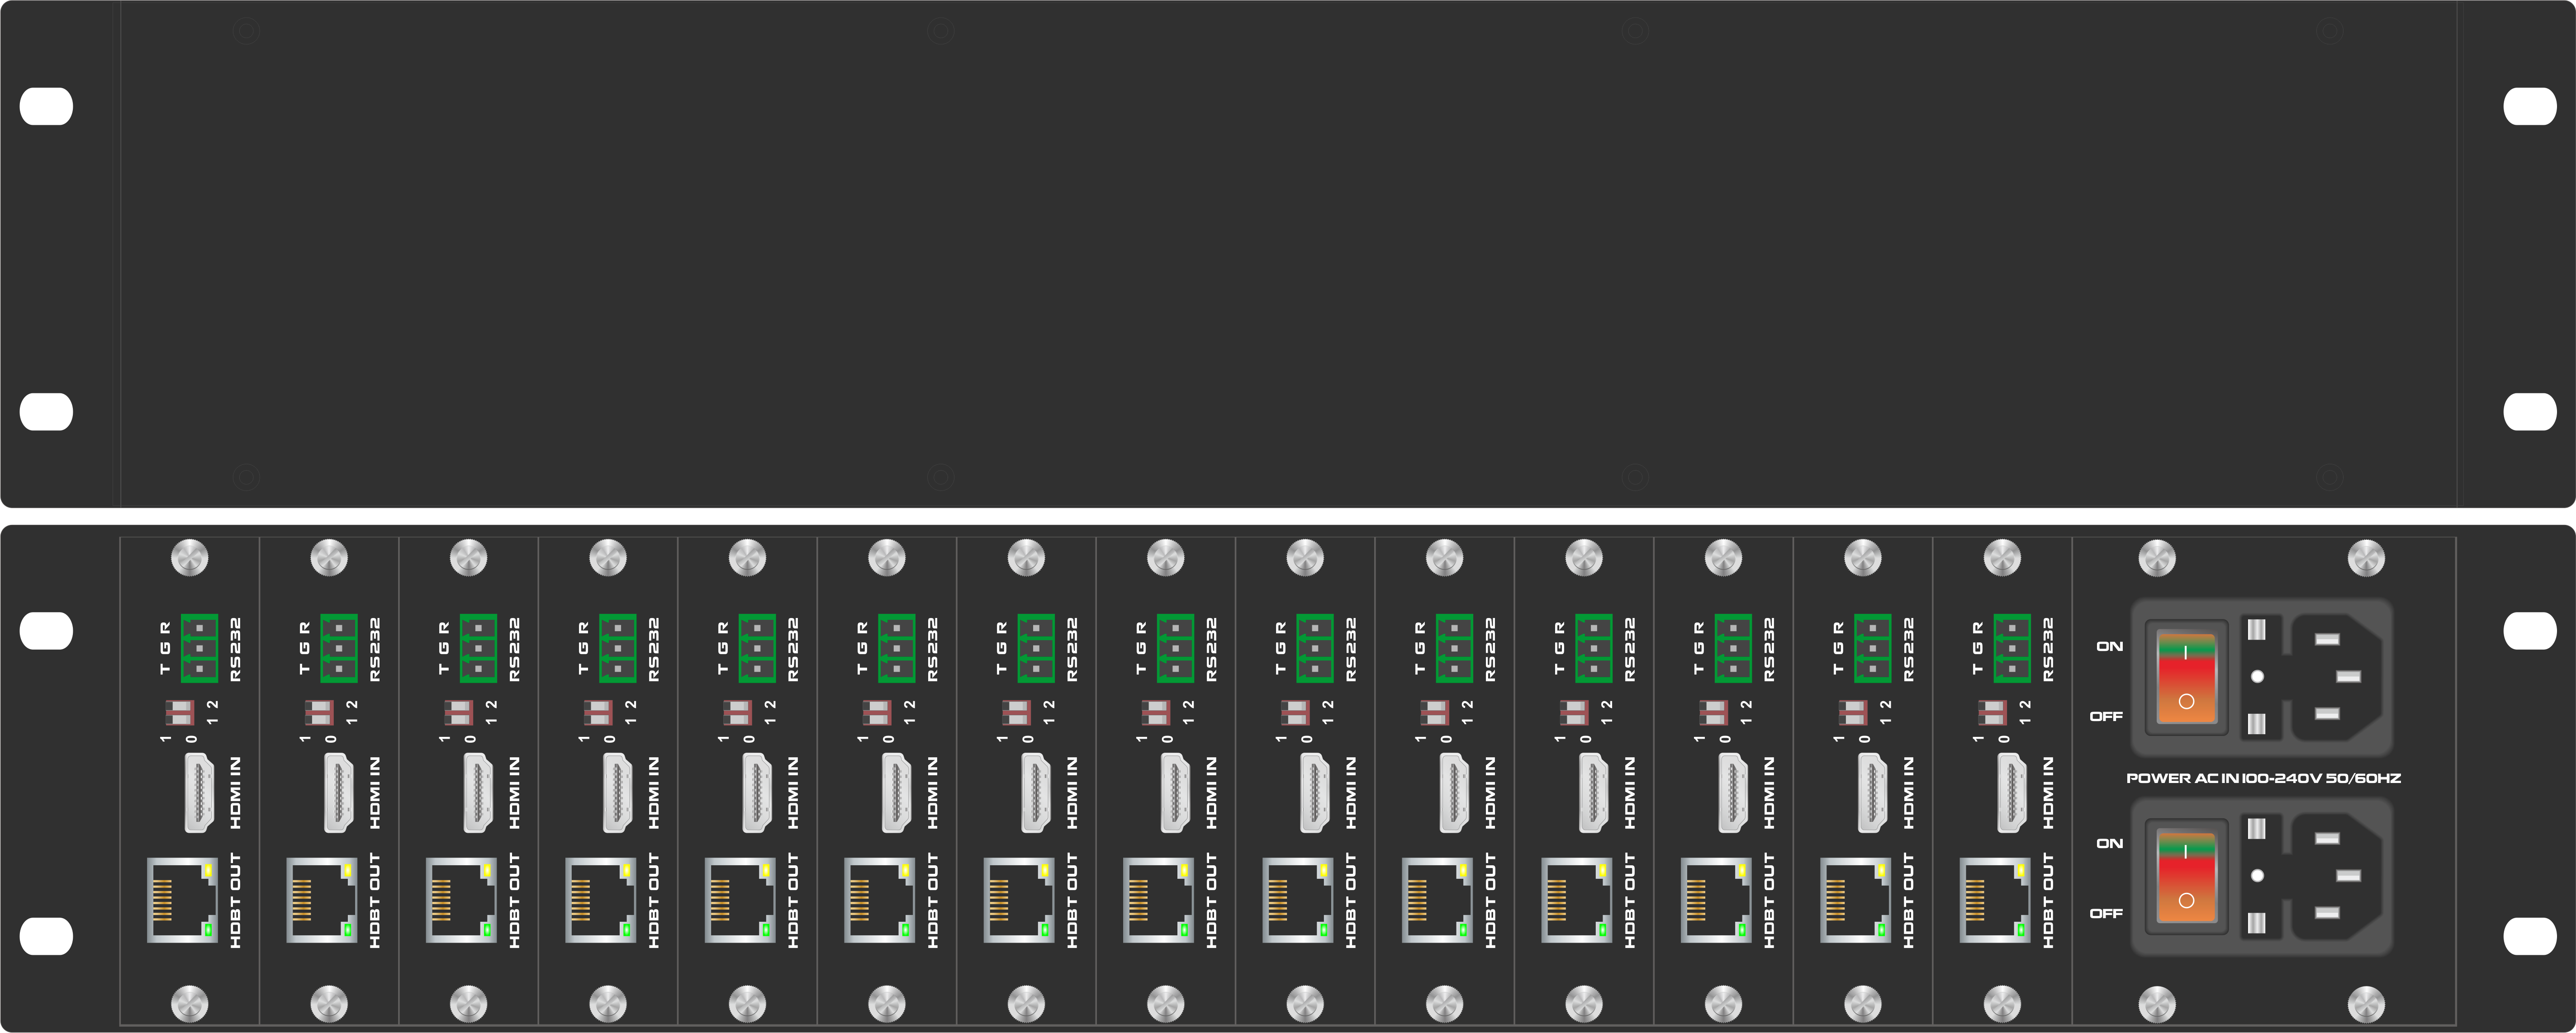Click the ON label of upper power switch
Screen dimensions: 2576x1033
tap(2110, 646)
